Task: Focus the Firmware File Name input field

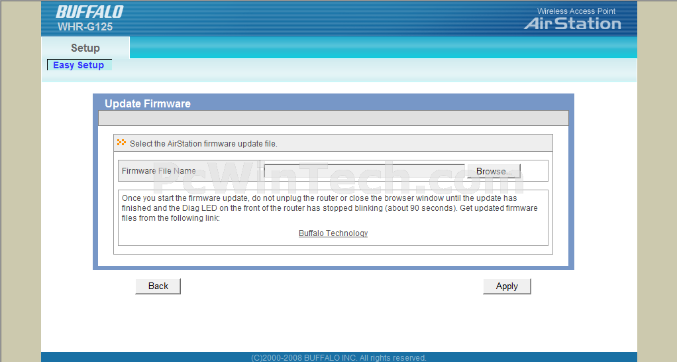Action: click(x=364, y=170)
